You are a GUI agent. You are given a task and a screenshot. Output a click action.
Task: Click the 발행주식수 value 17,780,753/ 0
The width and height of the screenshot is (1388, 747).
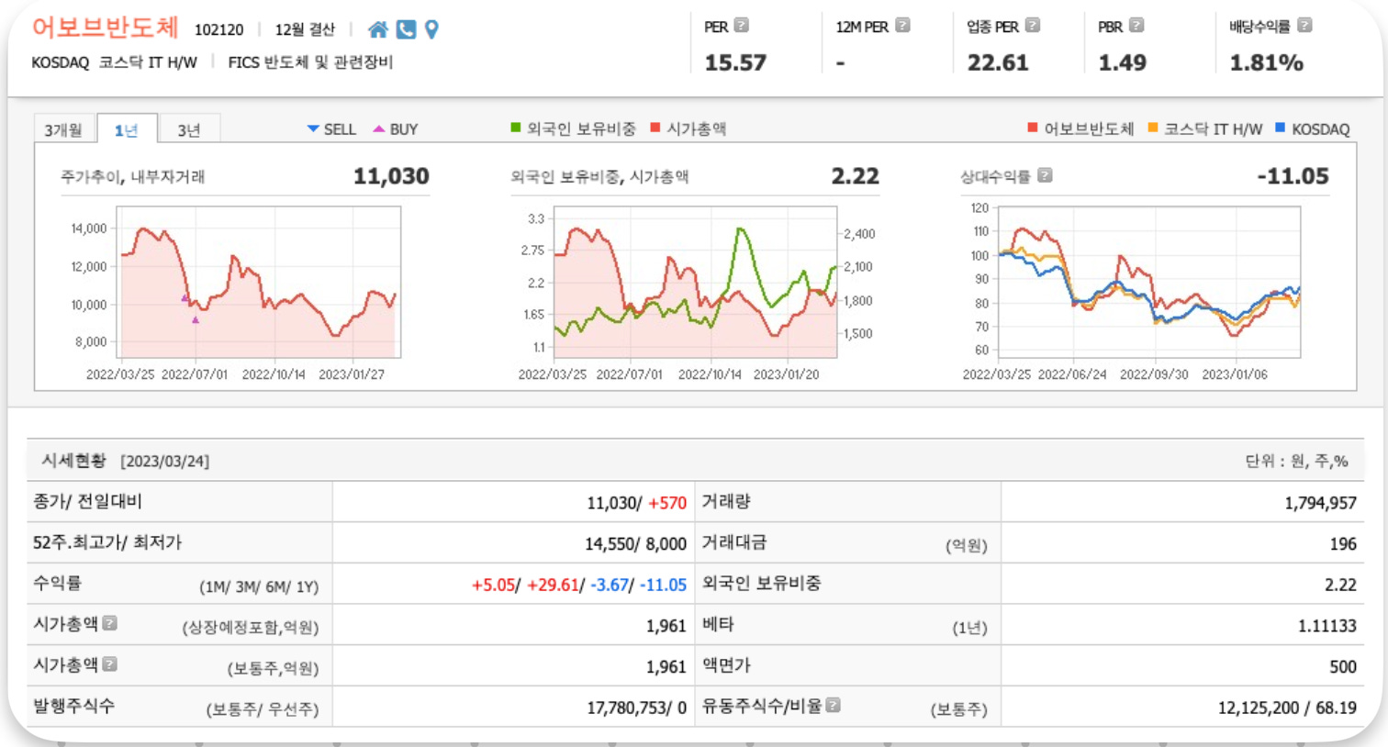(637, 708)
